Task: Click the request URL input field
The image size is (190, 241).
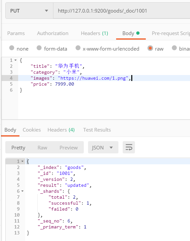Action: 122,11
